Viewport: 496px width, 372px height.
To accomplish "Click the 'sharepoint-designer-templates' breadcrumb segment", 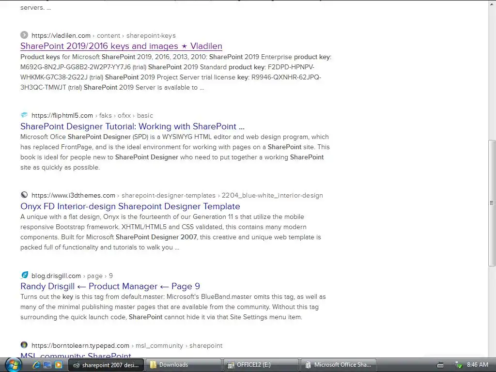I will tap(168, 196).
